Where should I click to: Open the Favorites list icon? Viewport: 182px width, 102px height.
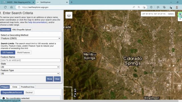pos(158,7)
